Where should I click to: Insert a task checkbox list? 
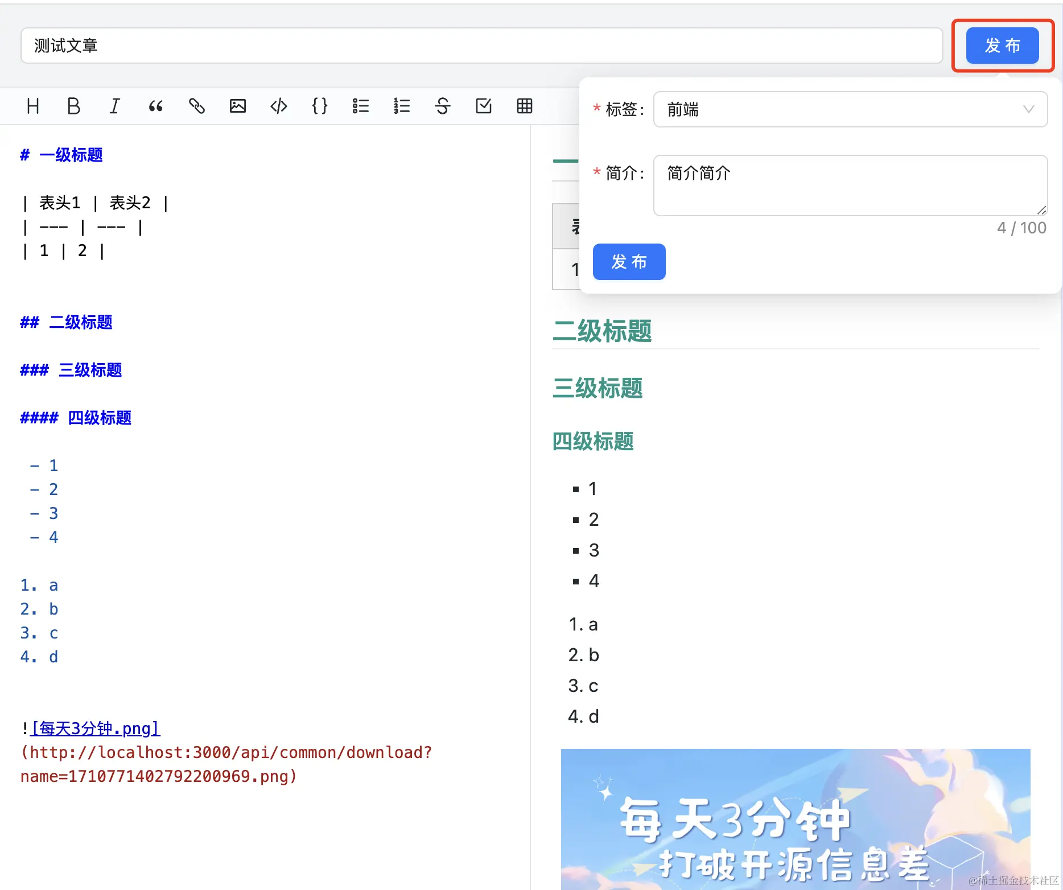click(484, 106)
